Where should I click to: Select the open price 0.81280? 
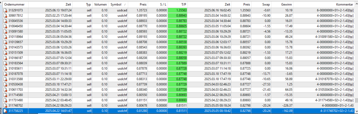coord(142,111)
